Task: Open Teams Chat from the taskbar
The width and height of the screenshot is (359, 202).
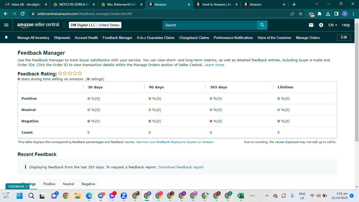Action: (54, 196)
